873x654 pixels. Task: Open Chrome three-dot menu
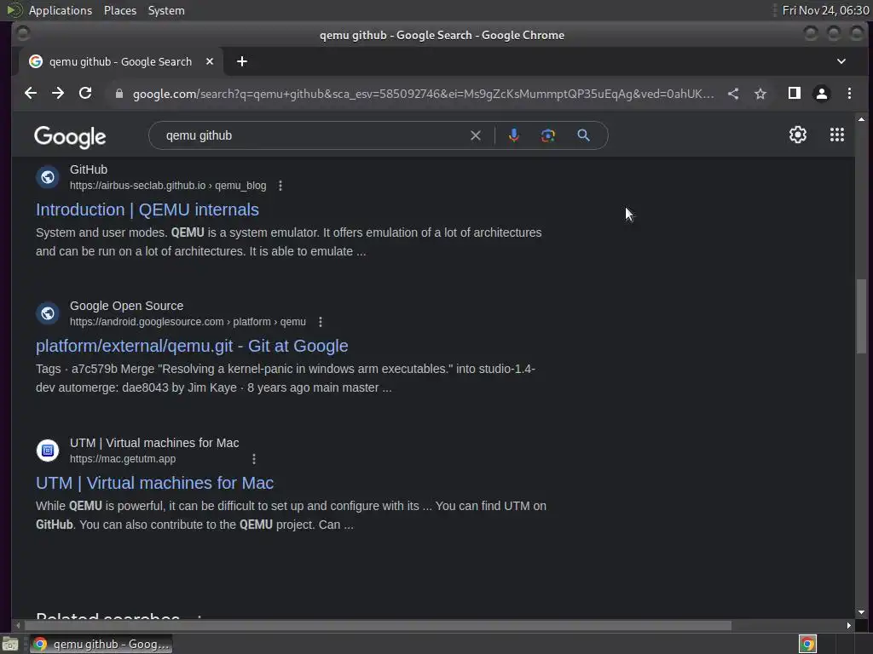pyautogui.click(x=850, y=94)
